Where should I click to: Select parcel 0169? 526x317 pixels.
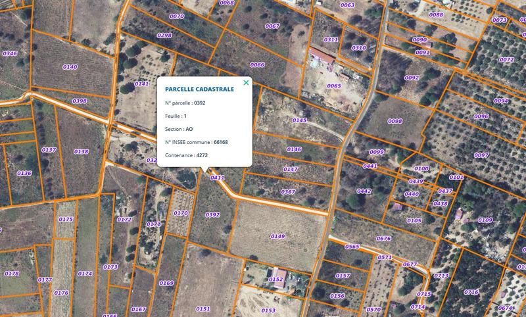pos(166,283)
